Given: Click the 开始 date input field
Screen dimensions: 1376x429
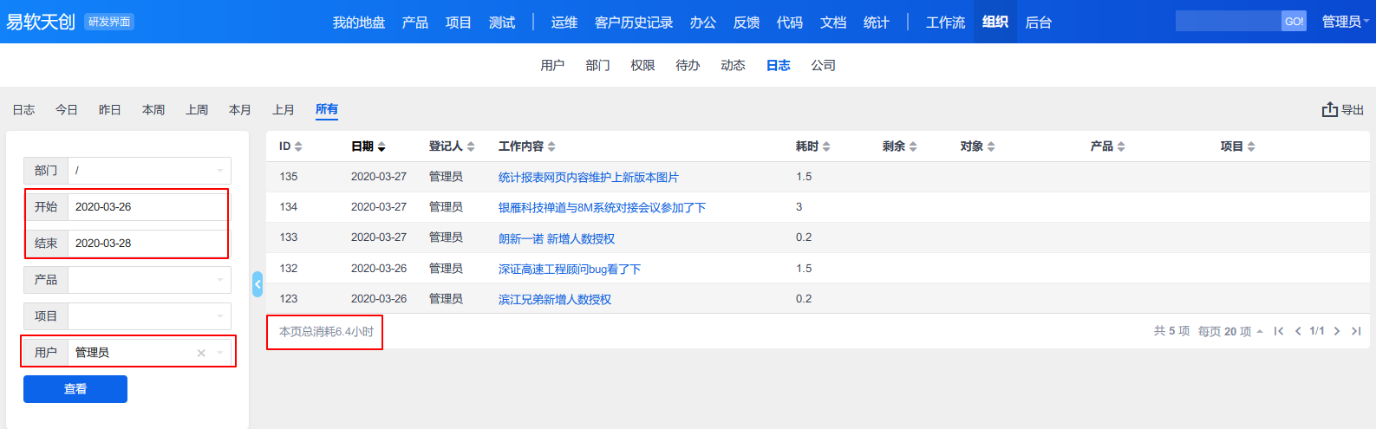Looking at the screenshot, I should (x=147, y=207).
